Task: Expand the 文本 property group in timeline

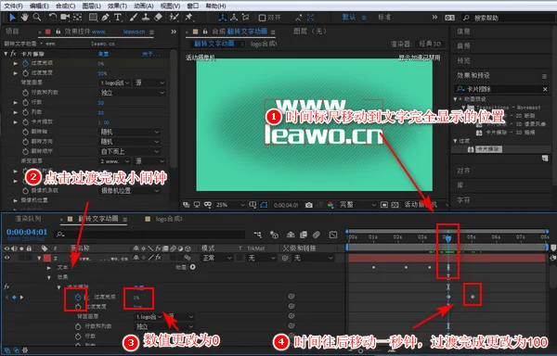Action: tap(49, 267)
